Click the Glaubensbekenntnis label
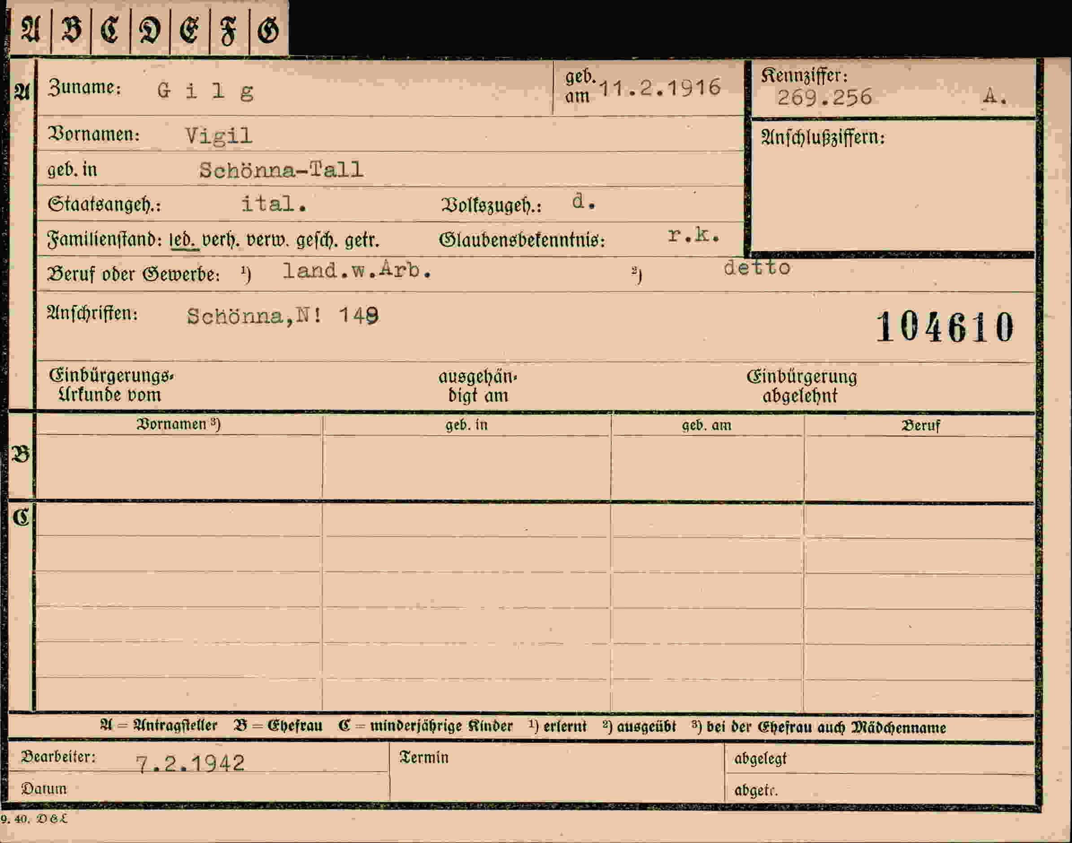The image size is (1072, 843). [x=522, y=241]
